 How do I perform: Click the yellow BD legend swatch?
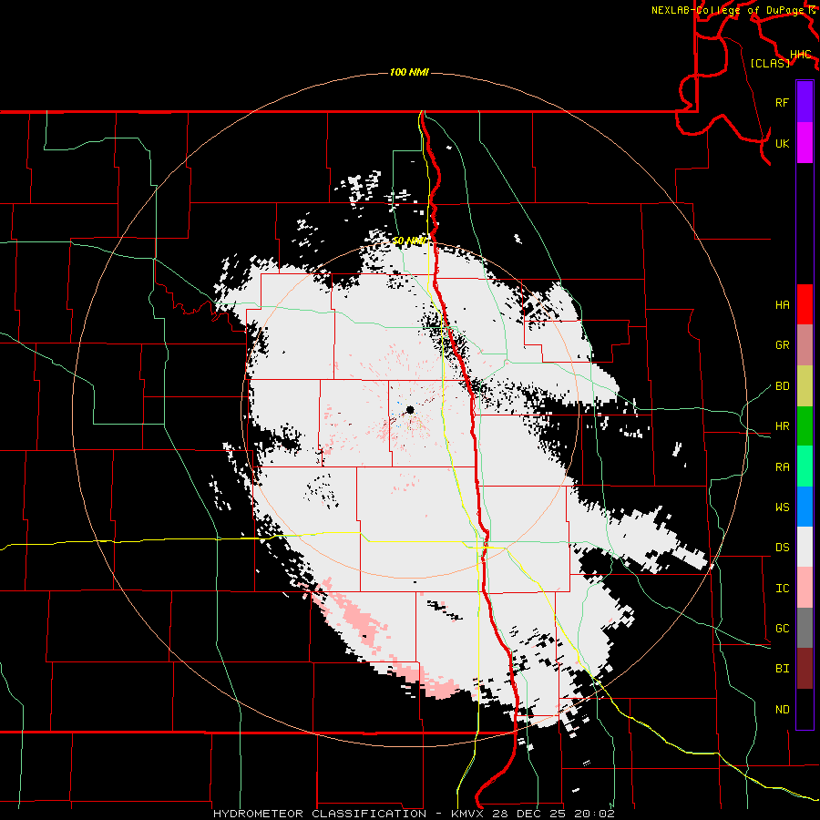pos(805,386)
